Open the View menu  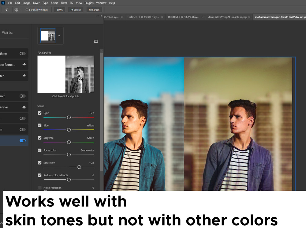79,3
